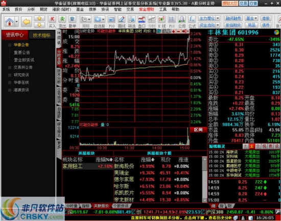Toggle the 全 filter in 短线精灵

(x=251, y=146)
